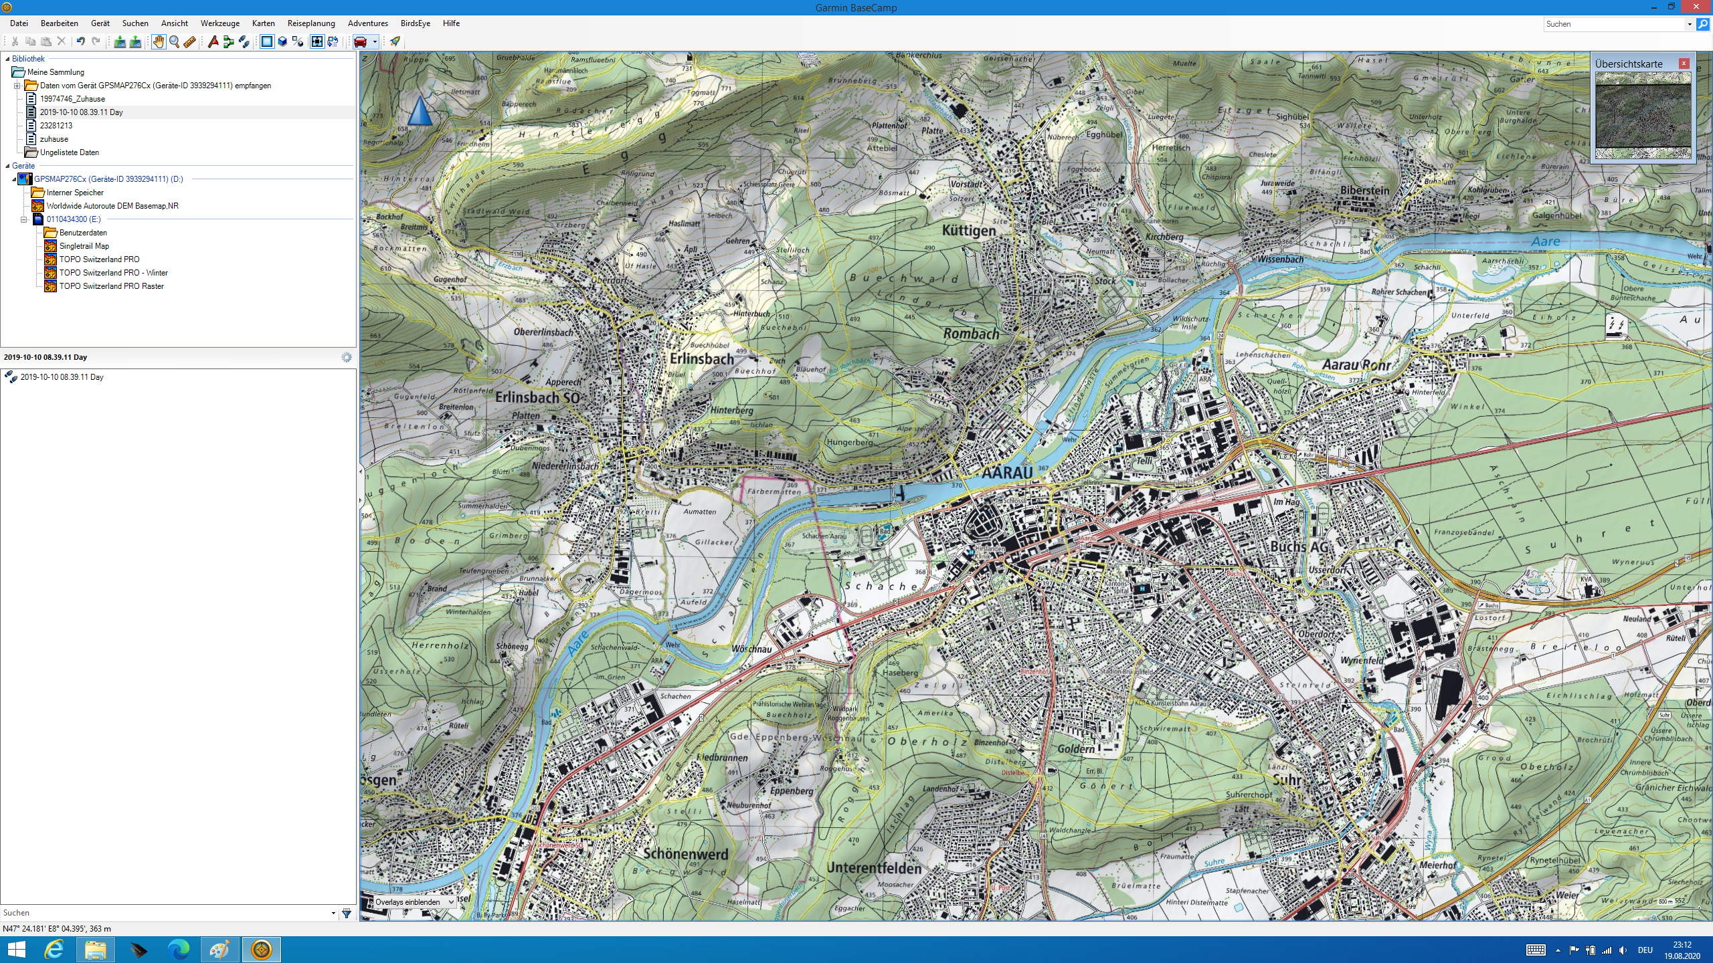Select Singletrail Map entry
This screenshot has width=1713, height=963.
click(x=84, y=246)
